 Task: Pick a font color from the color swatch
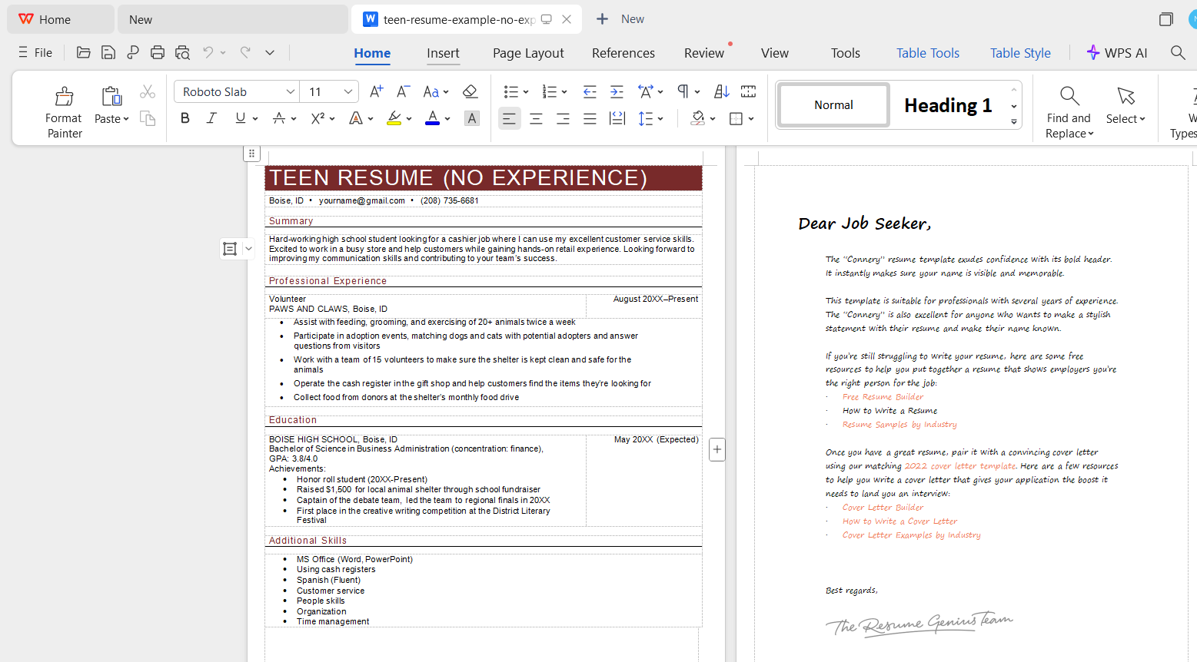click(432, 118)
